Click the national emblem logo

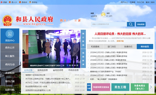(8, 21)
